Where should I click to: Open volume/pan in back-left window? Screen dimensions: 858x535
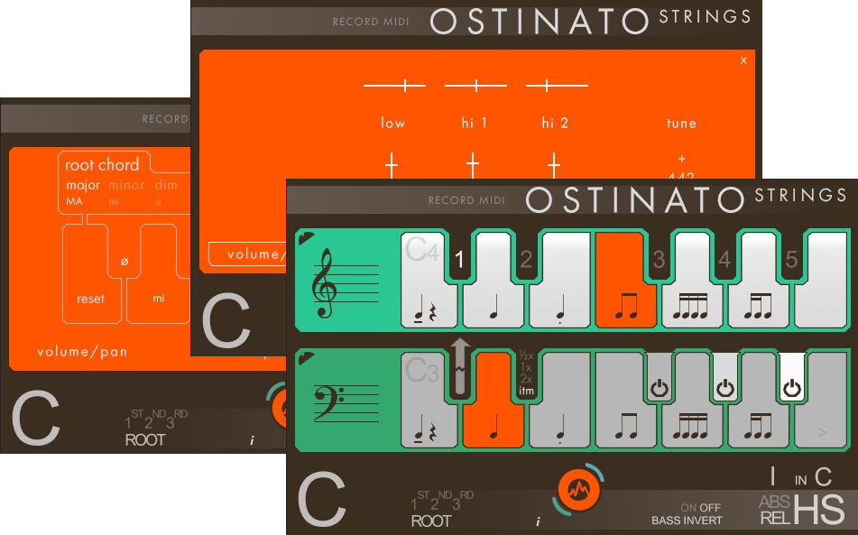click(x=82, y=352)
